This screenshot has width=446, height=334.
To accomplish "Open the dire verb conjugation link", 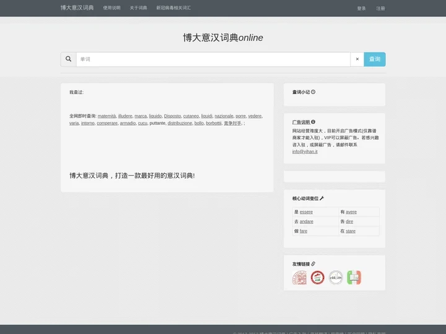I will 349,221.
